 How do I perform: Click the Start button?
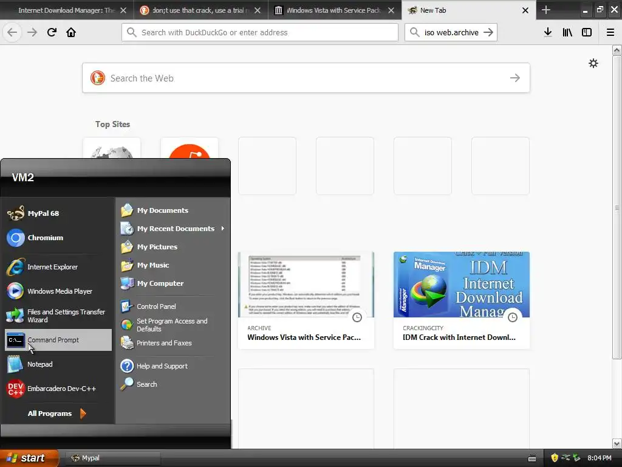29,458
